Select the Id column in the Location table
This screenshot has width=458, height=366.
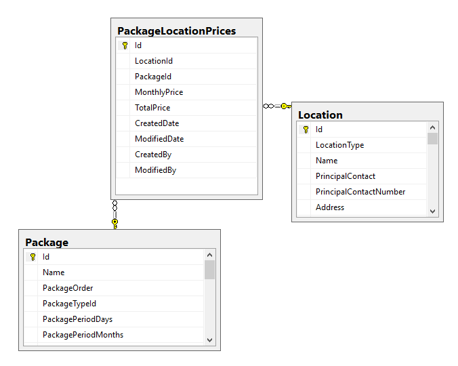(362, 129)
